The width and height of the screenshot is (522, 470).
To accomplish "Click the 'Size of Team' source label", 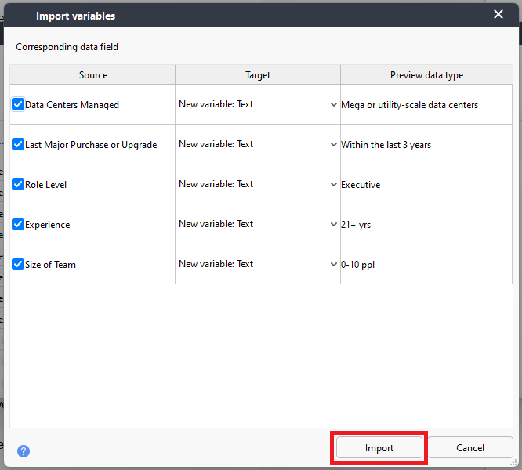I will [51, 265].
